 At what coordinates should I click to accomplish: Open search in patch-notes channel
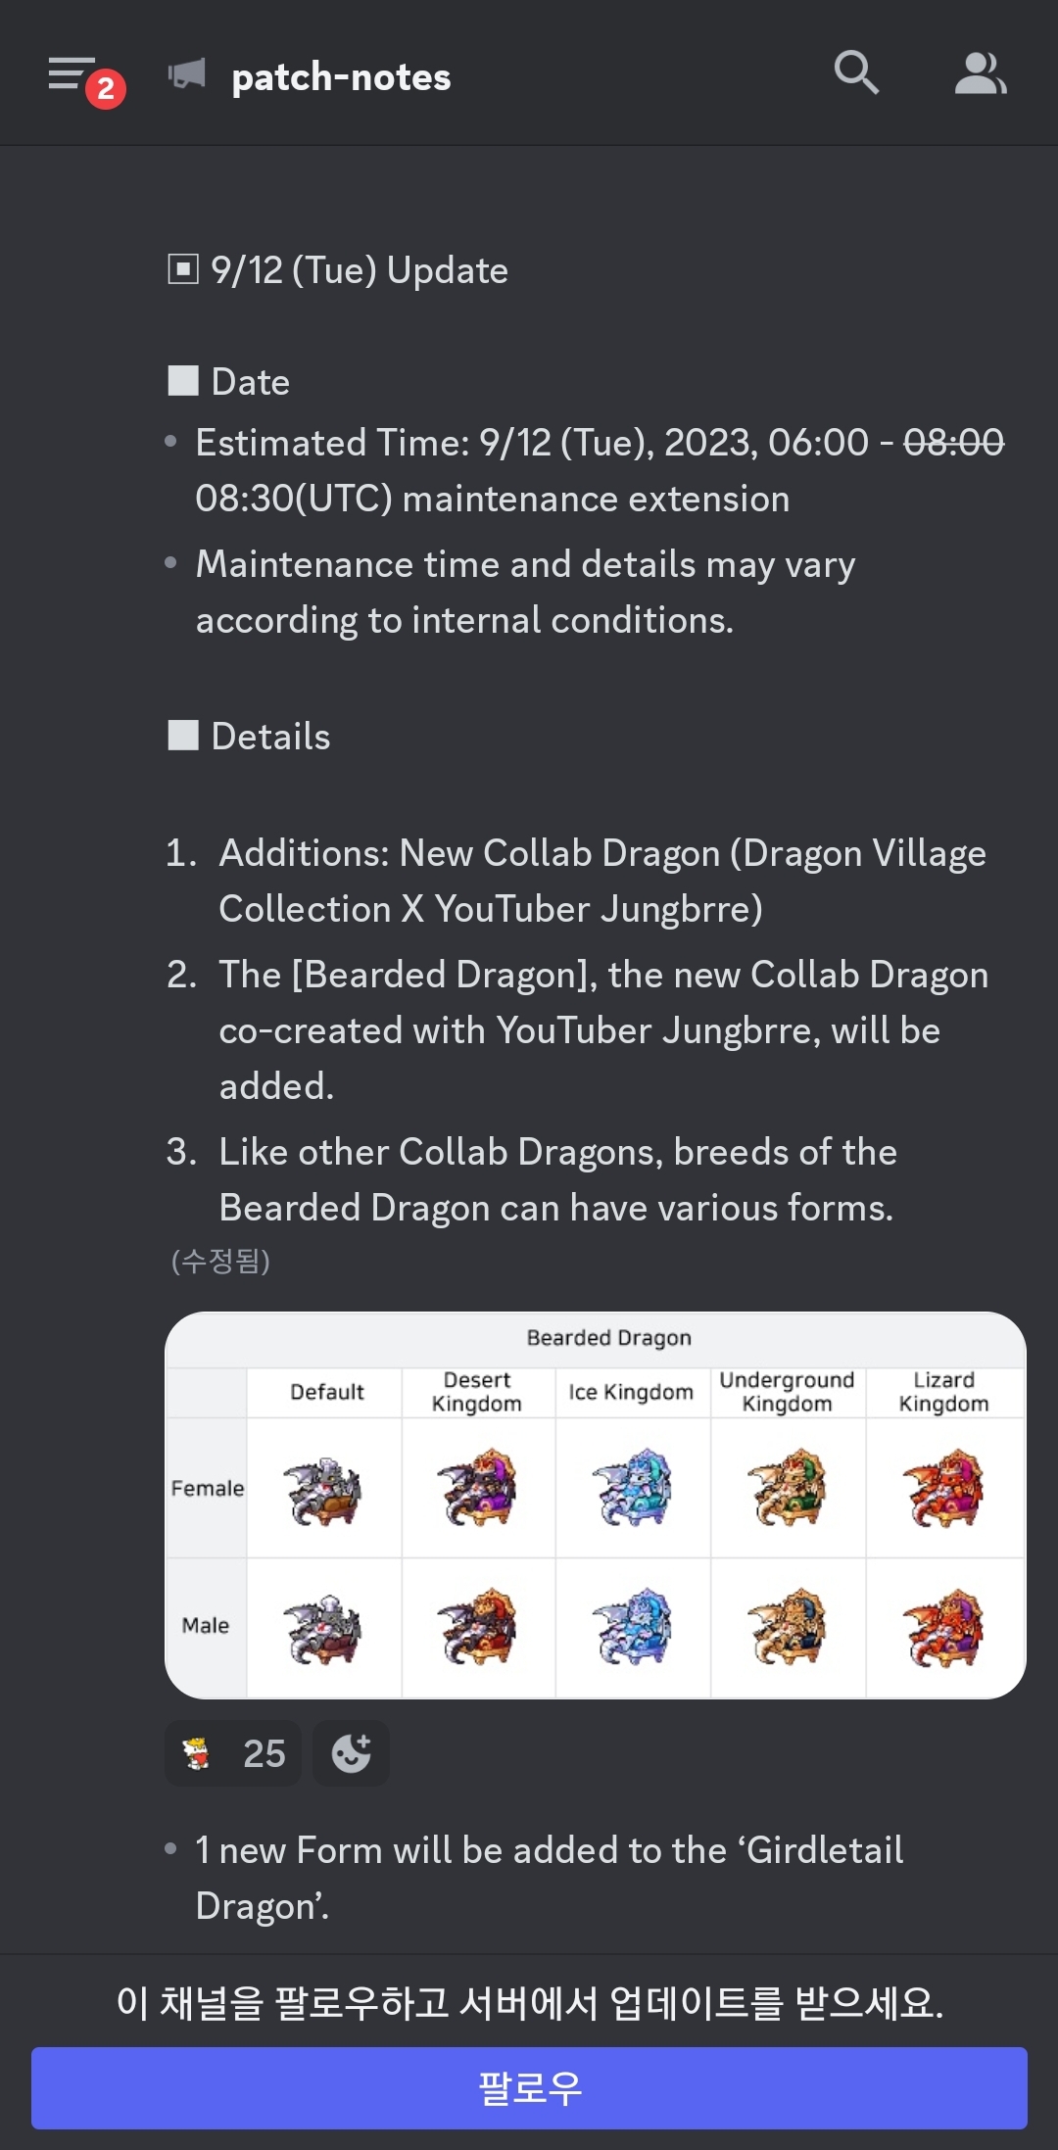[855, 73]
